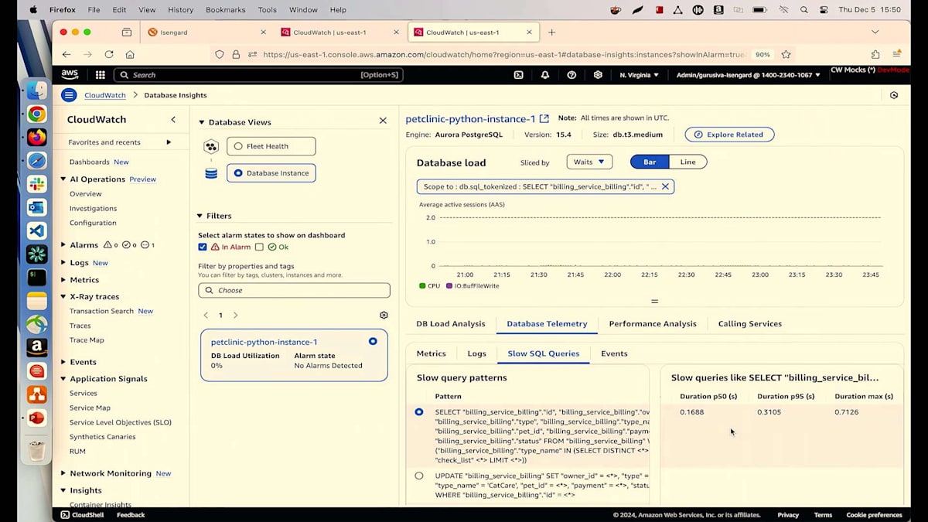Open Visual Studio Code from the Dock
This screenshot has width=928, height=522.
(36, 230)
